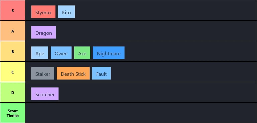Click the empty Scout Tierlist row
The height and width of the screenshot is (123, 257).
pyautogui.click(x=141, y=113)
